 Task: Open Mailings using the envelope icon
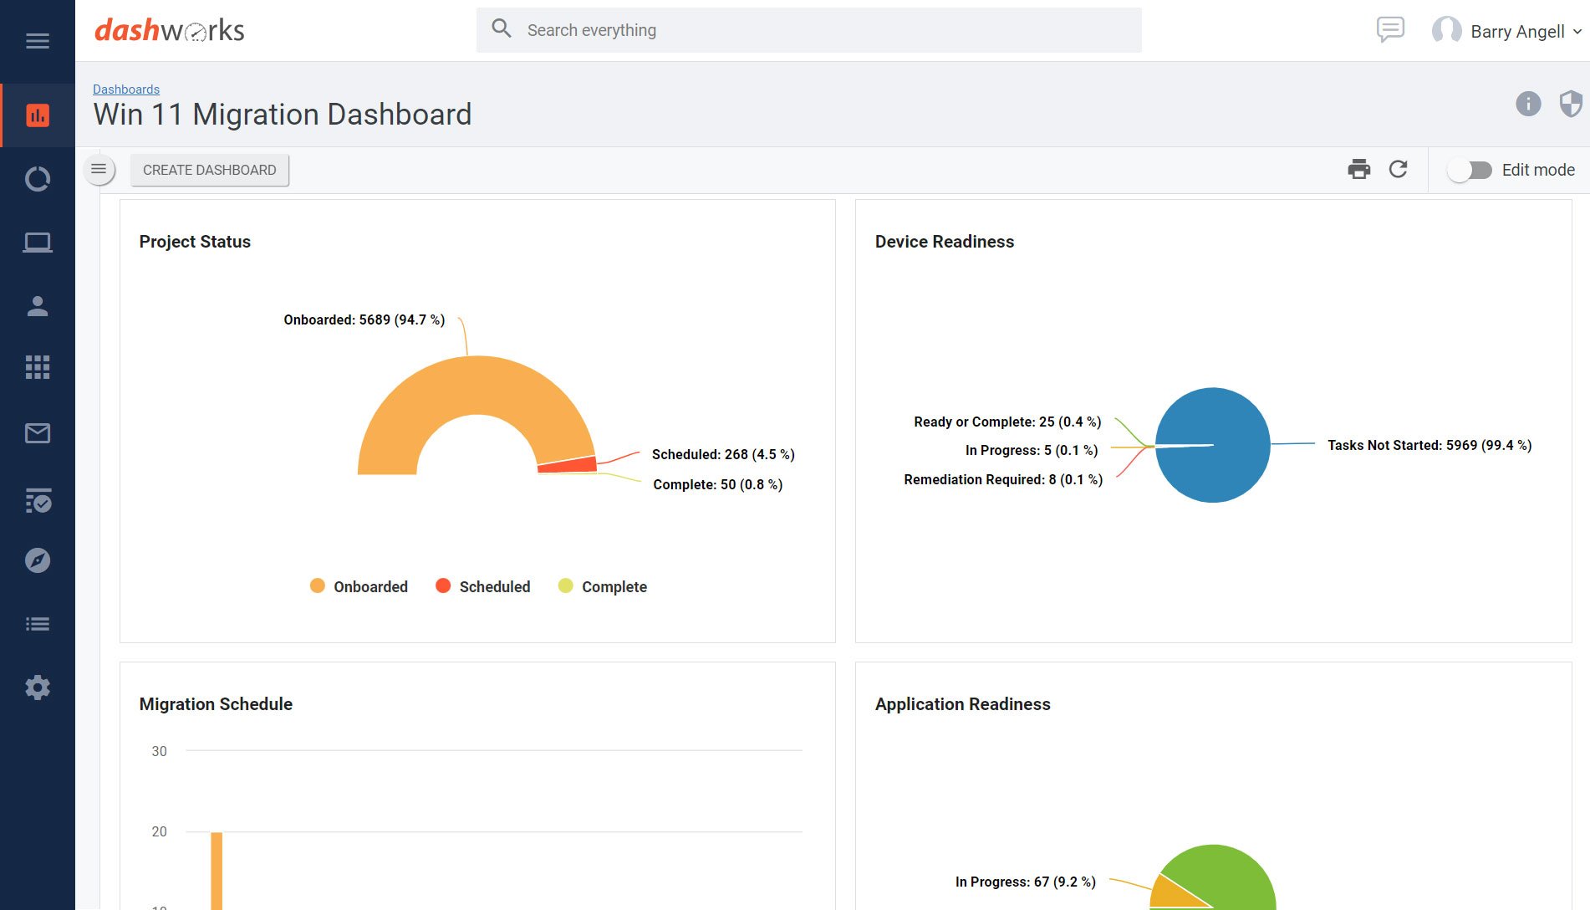38,432
